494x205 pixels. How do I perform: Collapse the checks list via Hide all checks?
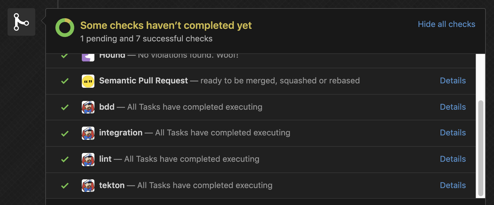tap(446, 24)
